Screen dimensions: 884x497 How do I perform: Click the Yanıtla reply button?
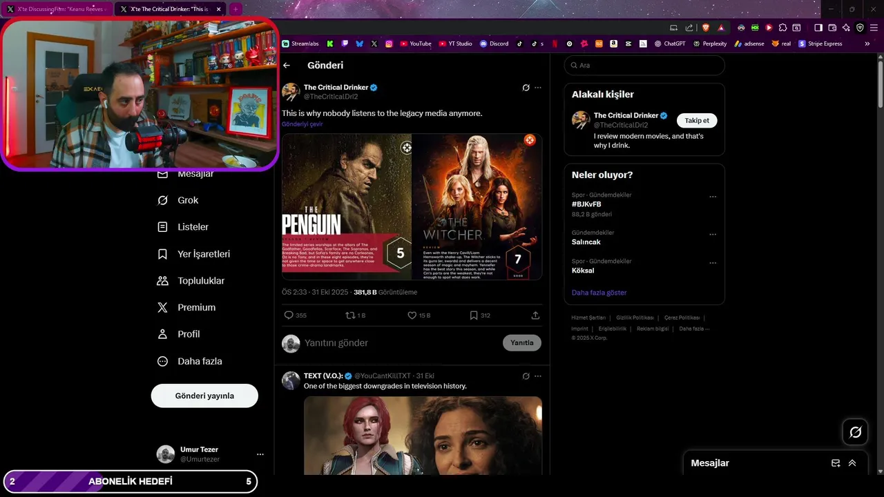pyautogui.click(x=522, y=343)
